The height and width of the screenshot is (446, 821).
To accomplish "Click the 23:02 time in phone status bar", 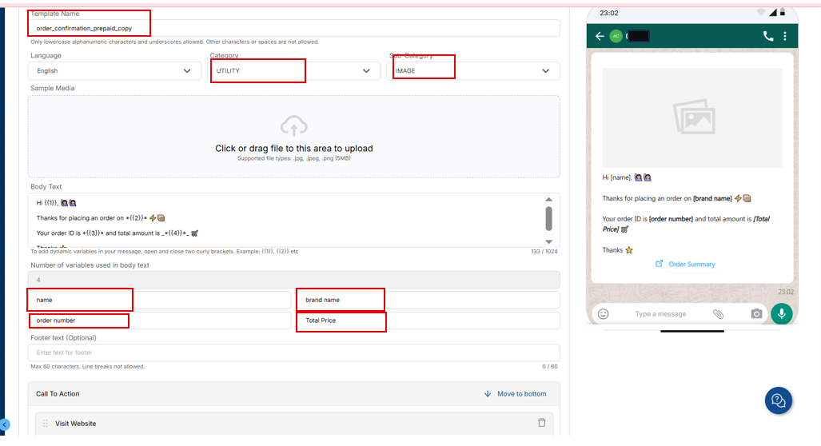I will pyautogui.click(x=609, y=13).
